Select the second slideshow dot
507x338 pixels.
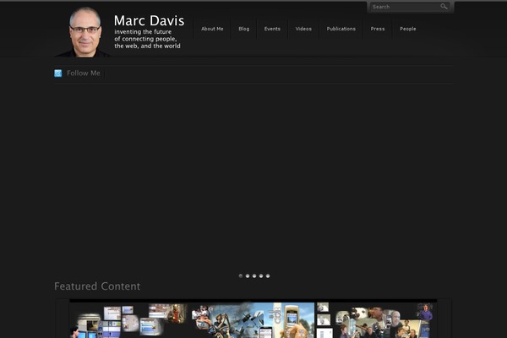[248, 276]
